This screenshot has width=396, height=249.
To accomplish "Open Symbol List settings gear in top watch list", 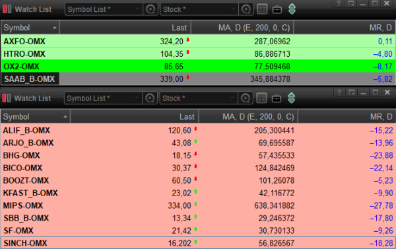I will click(x=150, y=9).
